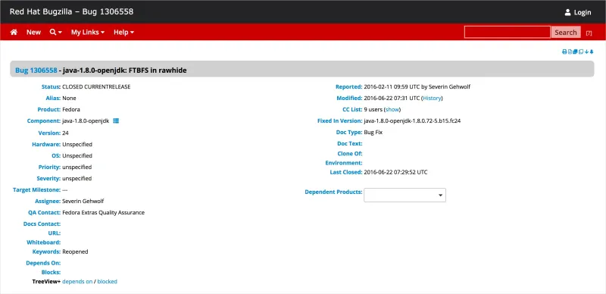The image size is (606, 294).
Task: Click the Status field label
Action: tap(51, 86)
